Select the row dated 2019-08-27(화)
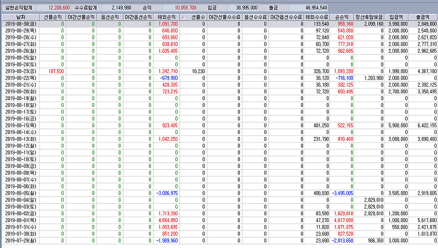The image size is (438, 248). pos(220,44)
